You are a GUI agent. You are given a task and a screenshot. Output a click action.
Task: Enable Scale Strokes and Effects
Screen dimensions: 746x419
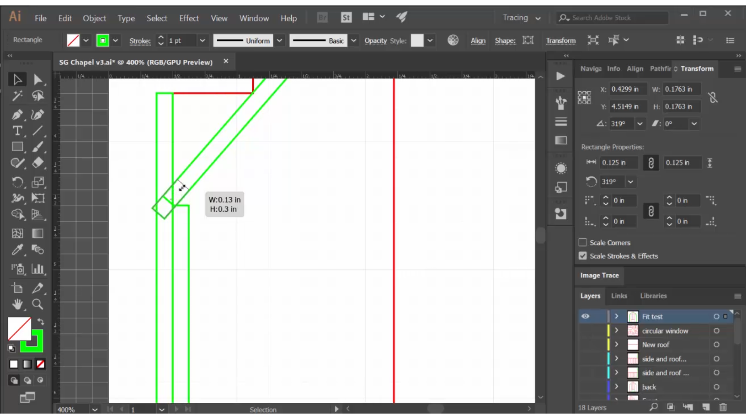(582, 256)
